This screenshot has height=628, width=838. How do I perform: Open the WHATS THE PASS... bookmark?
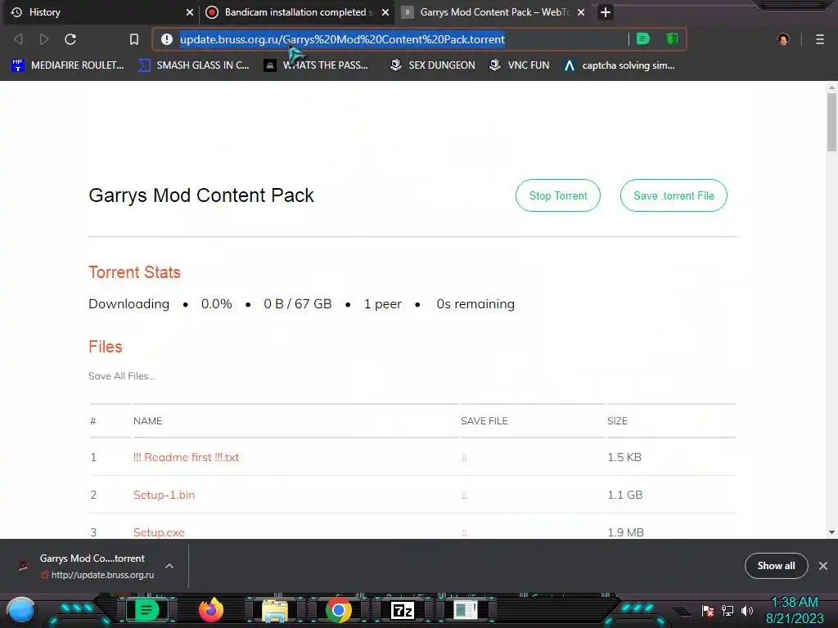point(316,65)
